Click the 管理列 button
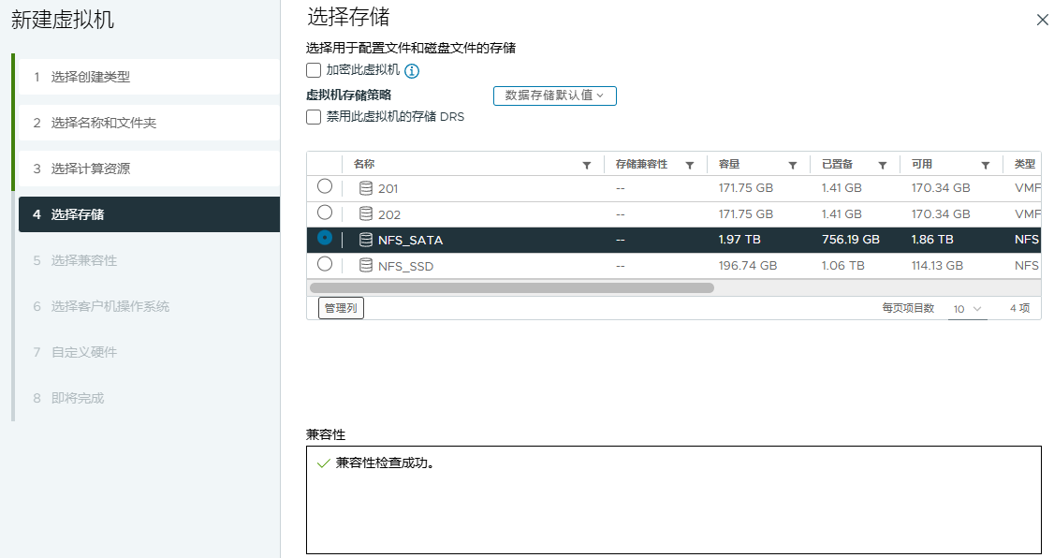 (x=341, y=308)
